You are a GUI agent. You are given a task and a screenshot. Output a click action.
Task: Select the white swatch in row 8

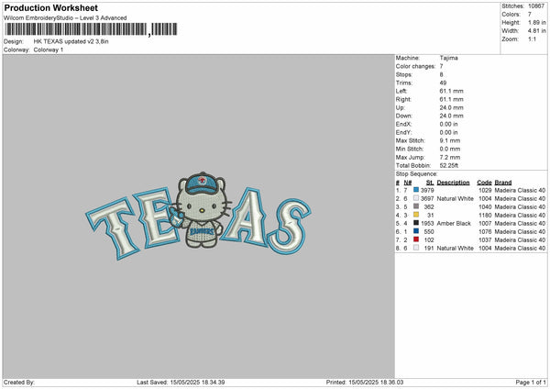click(416, 248)
